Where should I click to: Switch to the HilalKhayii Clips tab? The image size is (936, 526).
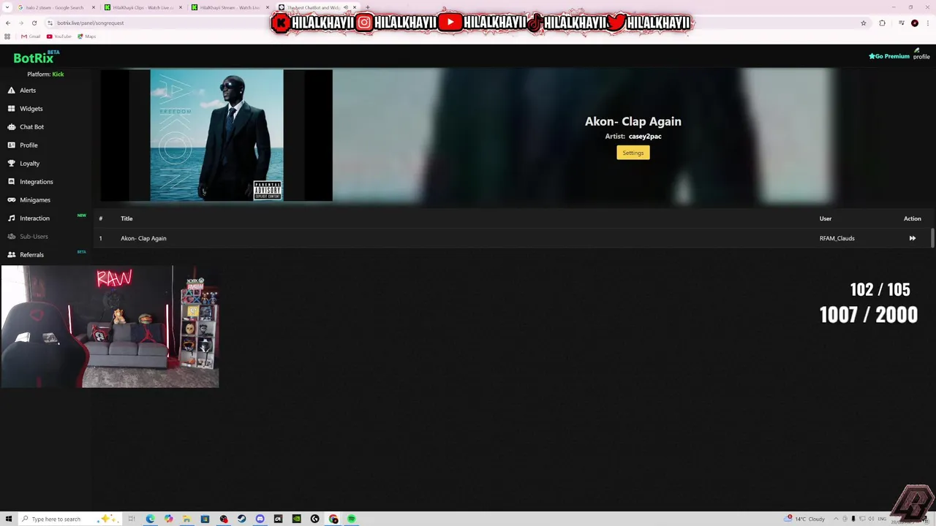[x=143, y=7]
